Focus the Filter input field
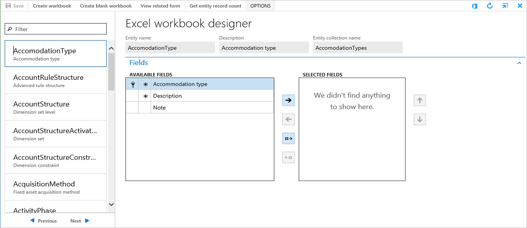This screenshot has height=228, width=527. click(55, 29)
